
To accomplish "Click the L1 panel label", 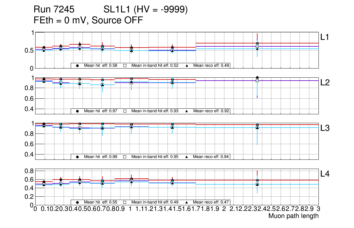I will 325,37.
